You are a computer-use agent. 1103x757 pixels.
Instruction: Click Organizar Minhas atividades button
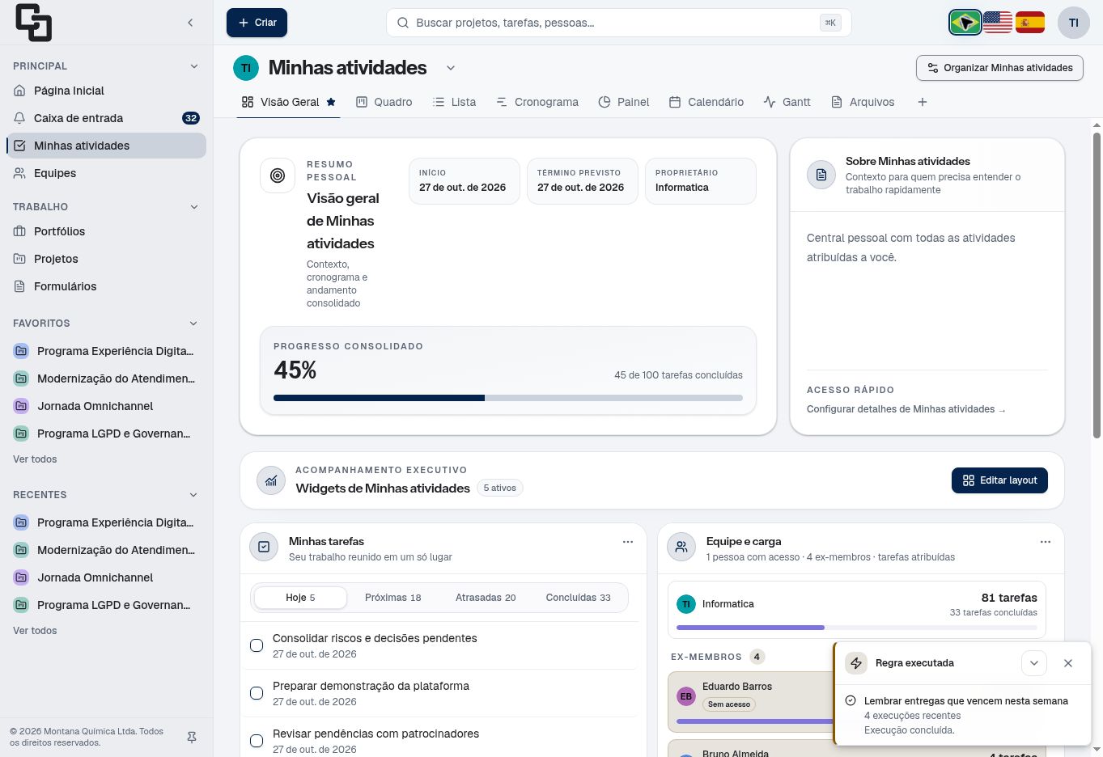(1000, 68)
